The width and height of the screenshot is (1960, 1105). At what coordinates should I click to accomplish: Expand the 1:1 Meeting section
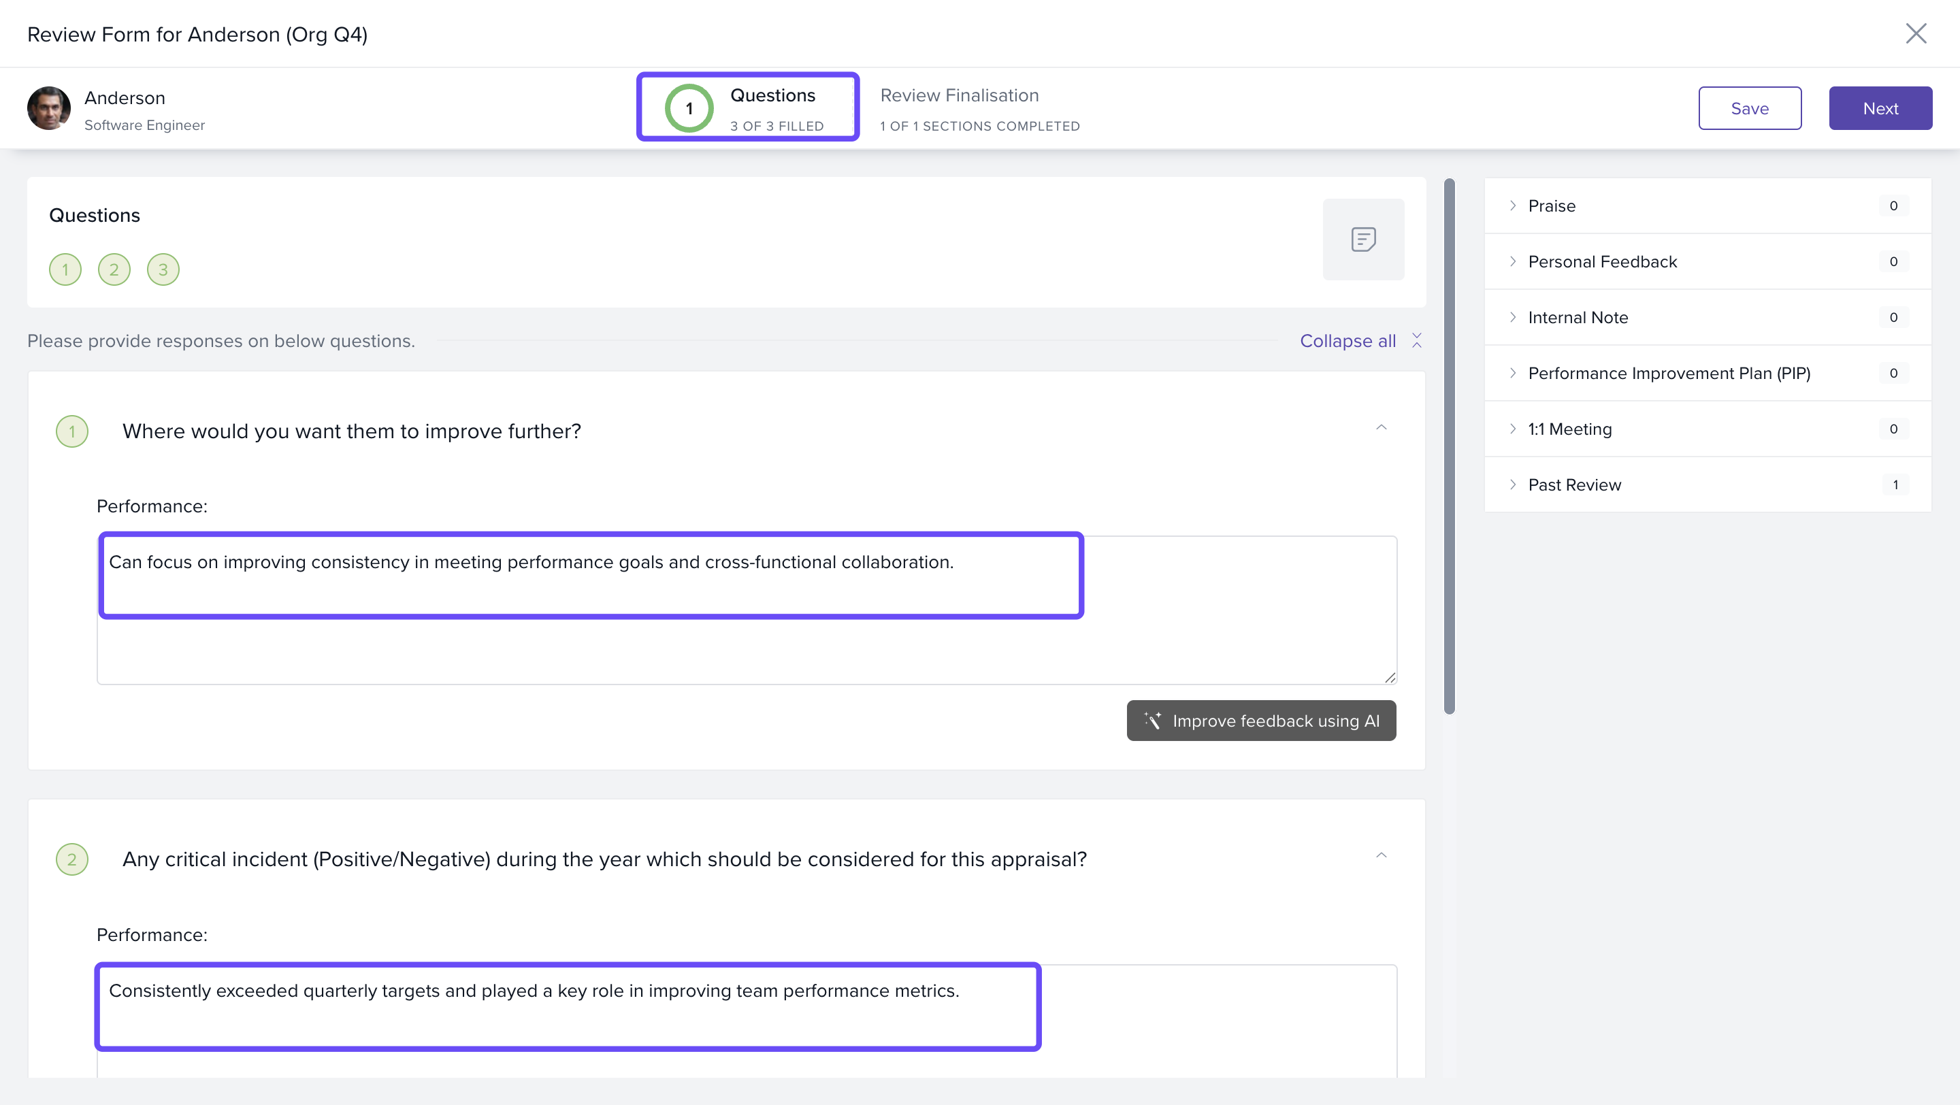click(1569, 429)
